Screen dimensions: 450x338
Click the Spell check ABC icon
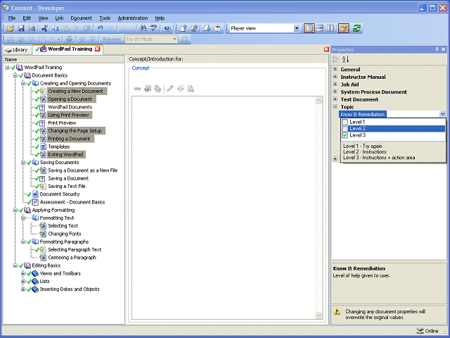pos(154,28)
